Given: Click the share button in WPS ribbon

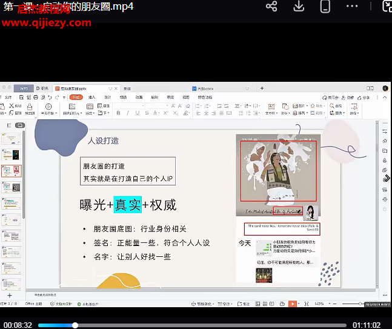Looking at the screenshot, I should click(x=364, y=98).
